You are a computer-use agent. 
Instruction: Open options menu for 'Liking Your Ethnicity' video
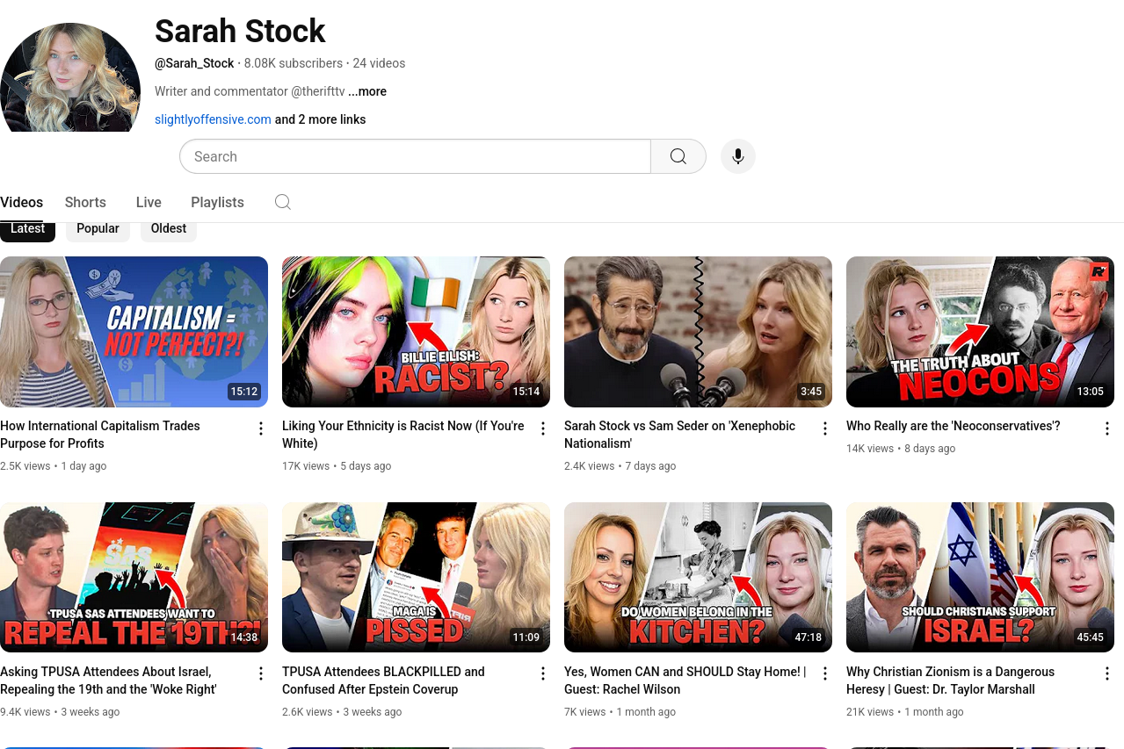(x=543, y=429)
